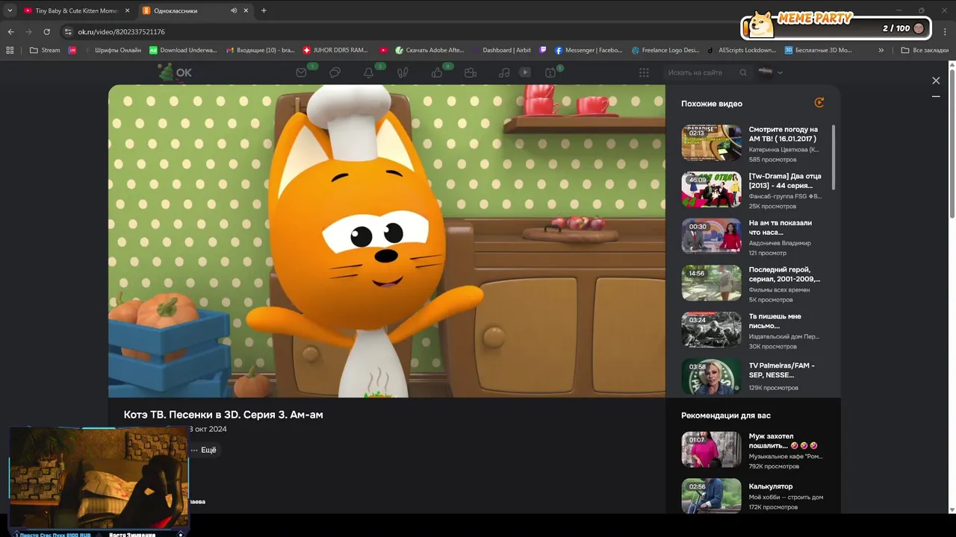Click the address bar URL
956x537 pixels.
tap(122, 32)
